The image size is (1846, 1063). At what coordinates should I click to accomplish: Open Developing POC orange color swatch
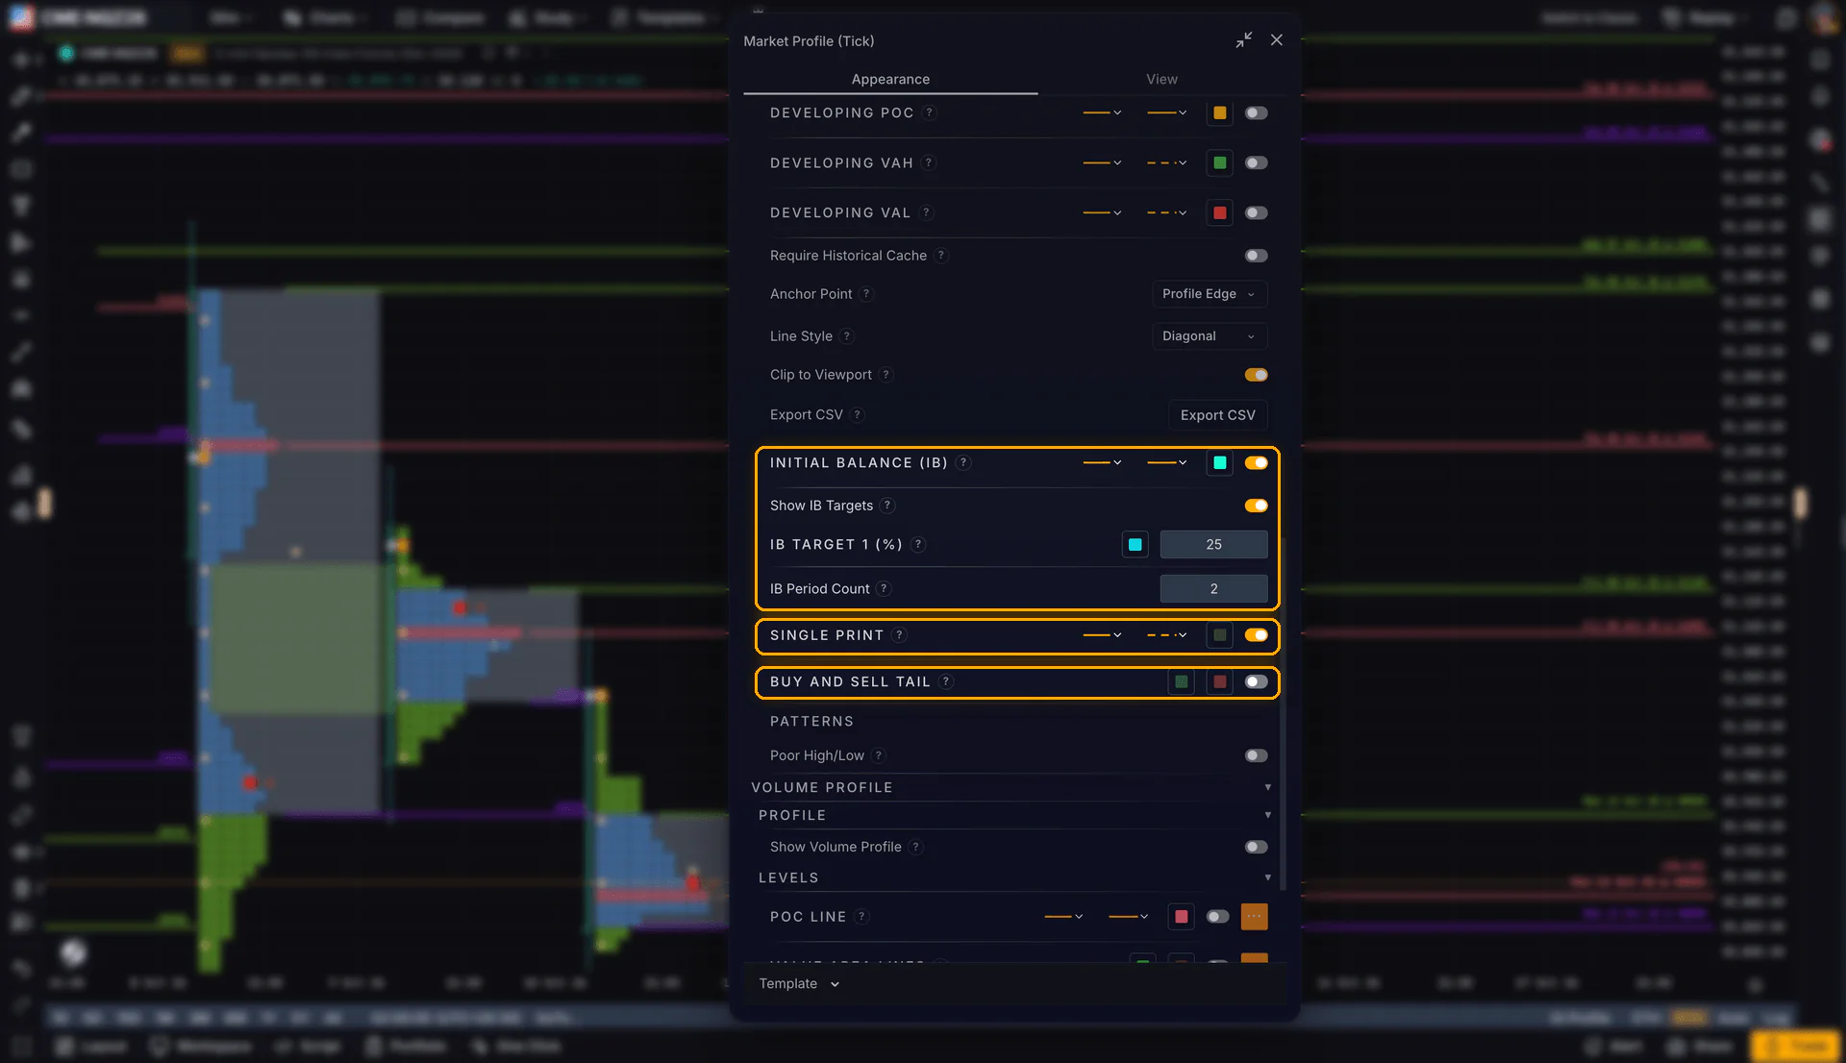coord(1219,113)
